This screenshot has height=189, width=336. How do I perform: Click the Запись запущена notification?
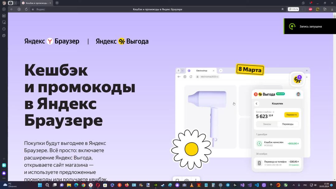(x=310, y=26)
